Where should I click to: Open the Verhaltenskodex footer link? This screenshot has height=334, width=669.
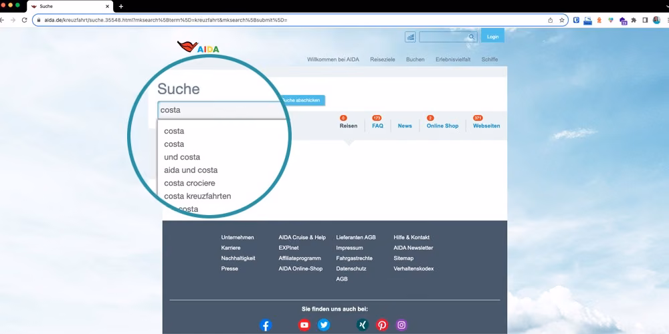pyautogui.click(x=413, y=269)
